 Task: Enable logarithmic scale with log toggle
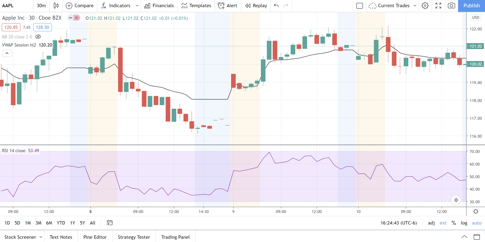point(464,223)
